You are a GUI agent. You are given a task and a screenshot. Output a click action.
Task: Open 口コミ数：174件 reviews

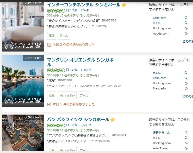tap(77, 10)
